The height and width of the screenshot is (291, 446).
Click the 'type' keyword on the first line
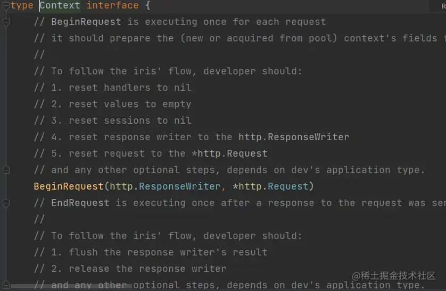point(22,6)
